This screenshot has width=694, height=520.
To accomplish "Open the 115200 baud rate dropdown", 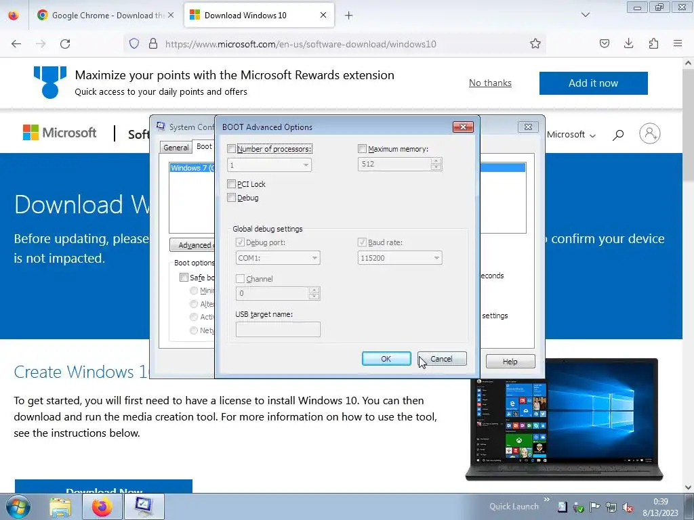I will tap(436, 258).
